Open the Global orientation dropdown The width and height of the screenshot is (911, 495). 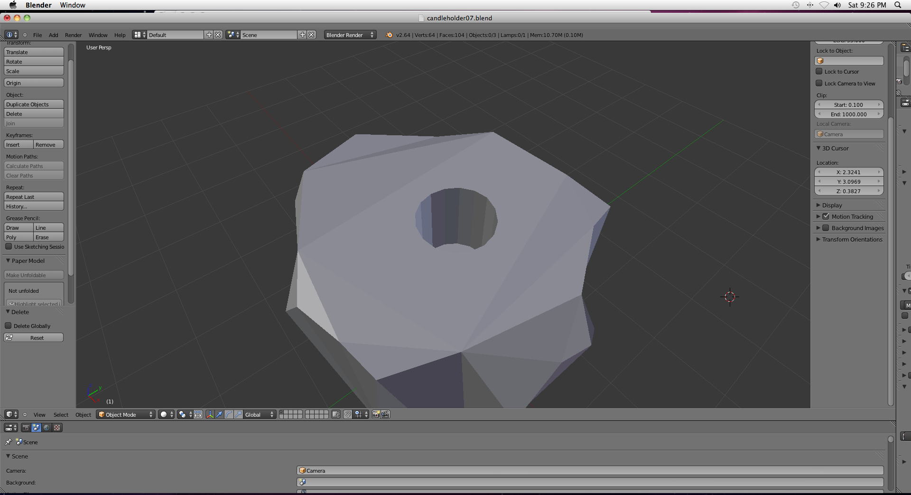click(260, 414)
